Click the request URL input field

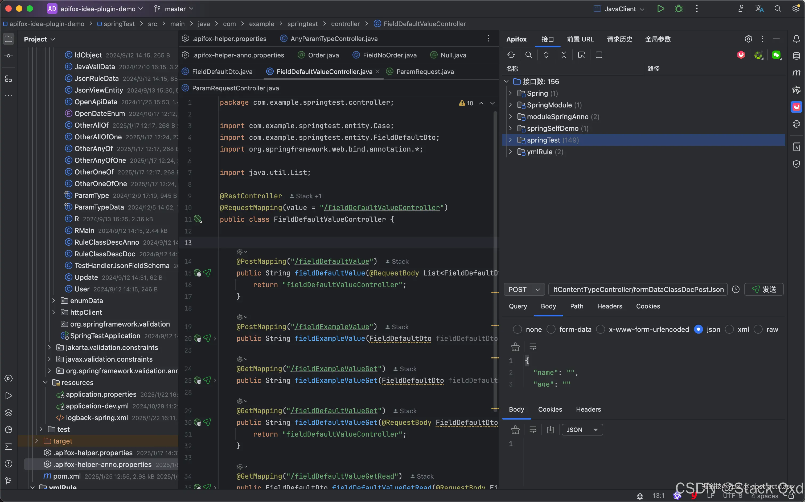point(638,290)
